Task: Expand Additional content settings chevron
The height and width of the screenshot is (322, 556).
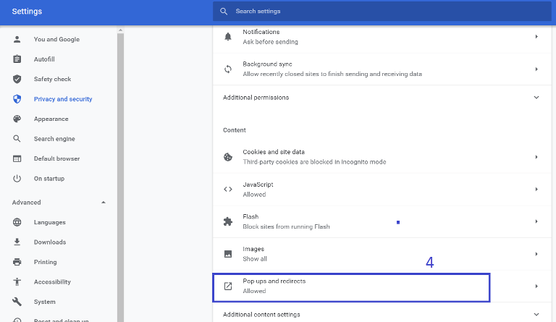Action: pyautogui.click(x=536, y=314)
